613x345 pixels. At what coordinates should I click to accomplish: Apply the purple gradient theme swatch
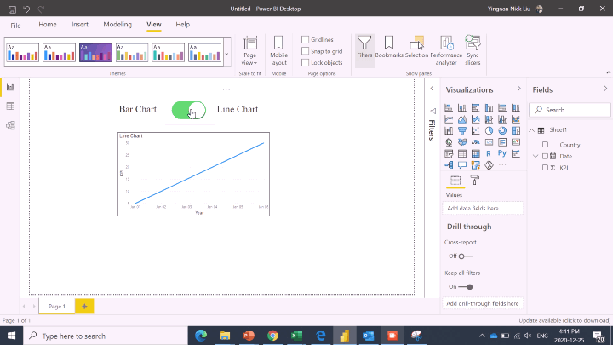(x=95, y=53)
